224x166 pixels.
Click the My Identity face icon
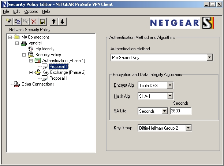[31, 49]
